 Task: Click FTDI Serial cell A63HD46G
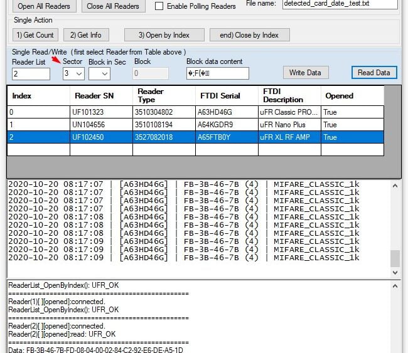click(227, 112)
